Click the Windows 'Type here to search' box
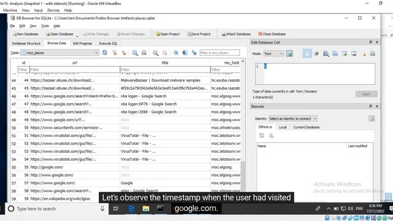393x221 pixels. [x=56, y=209]
